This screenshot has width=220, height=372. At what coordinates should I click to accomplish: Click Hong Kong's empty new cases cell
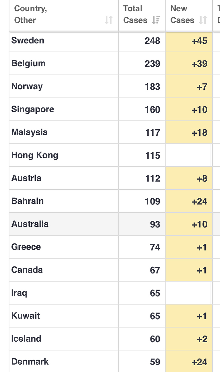point(188,155)
